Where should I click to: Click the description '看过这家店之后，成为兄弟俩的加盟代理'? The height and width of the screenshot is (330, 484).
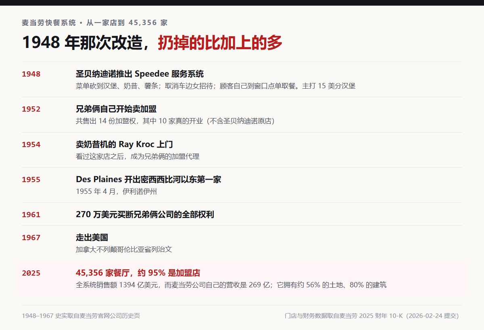[138, 156]
